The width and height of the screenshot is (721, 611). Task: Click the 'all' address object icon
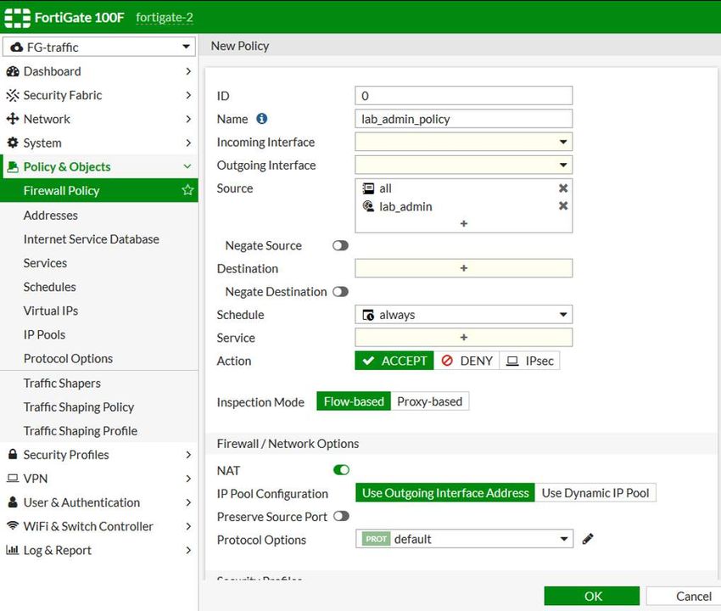[x=368, y=188]
